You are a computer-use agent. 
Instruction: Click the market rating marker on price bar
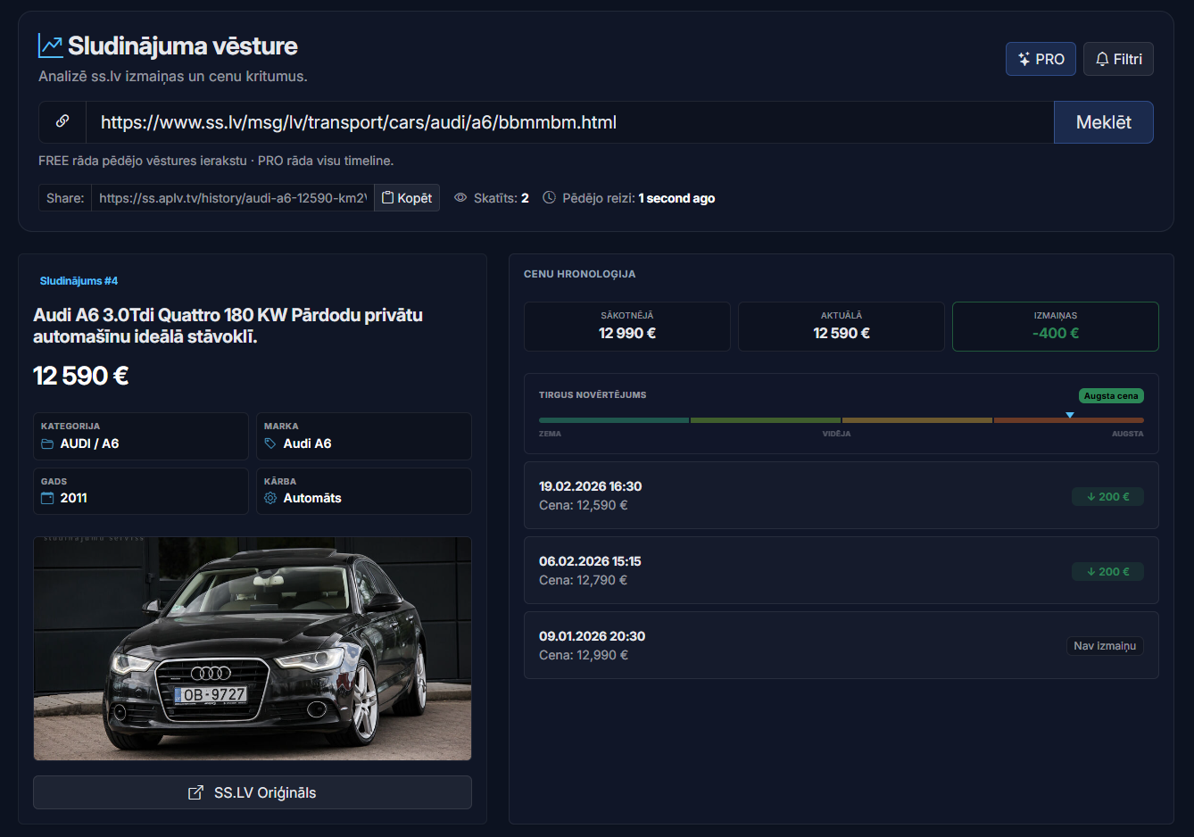(1070, 416)
